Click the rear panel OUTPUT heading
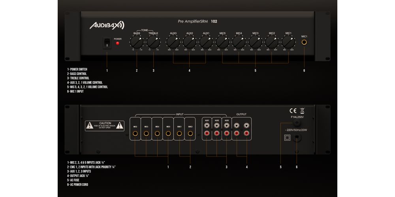Image resolution: width=395 pixels, height=197 pixels. 241,114
